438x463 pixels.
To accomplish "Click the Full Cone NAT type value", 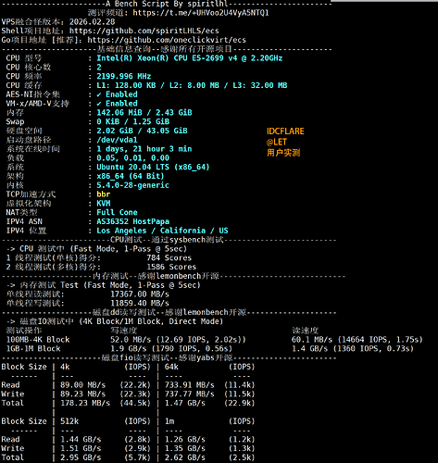I will point(117,212).
